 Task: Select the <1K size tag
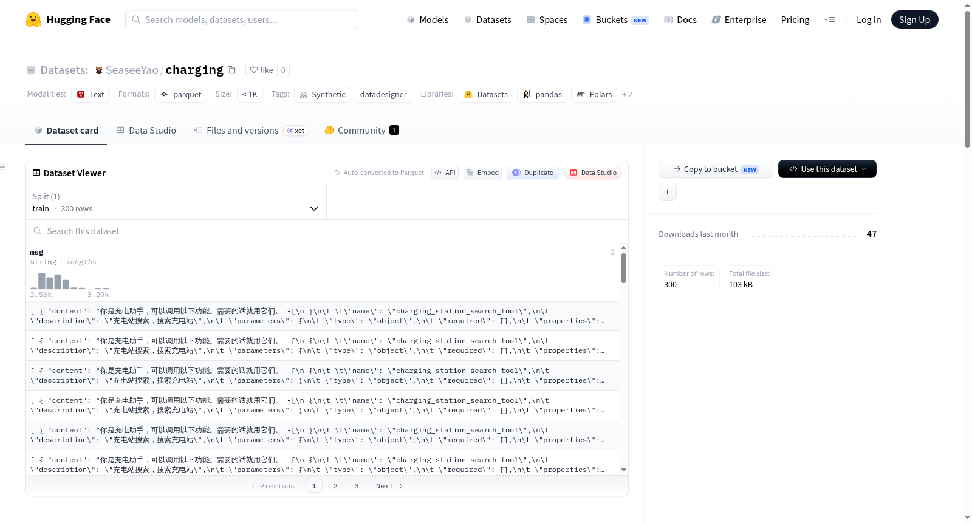[250, 94]
